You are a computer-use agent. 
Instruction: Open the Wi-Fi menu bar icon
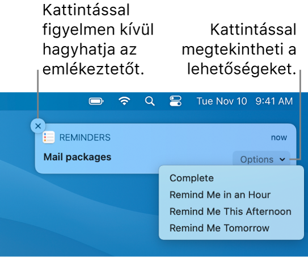click(x=124, y=101)
